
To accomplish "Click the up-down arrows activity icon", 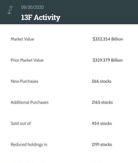I will [x=10, y=10].
